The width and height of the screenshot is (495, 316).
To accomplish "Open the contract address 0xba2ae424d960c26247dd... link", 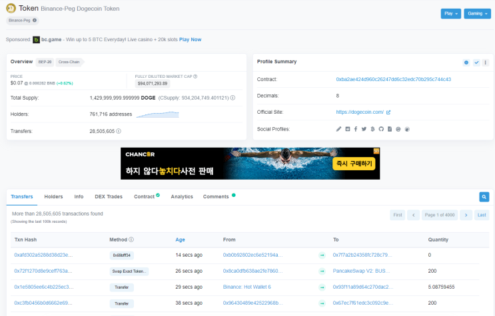I will pyautogui.click(x=393, y=79).
